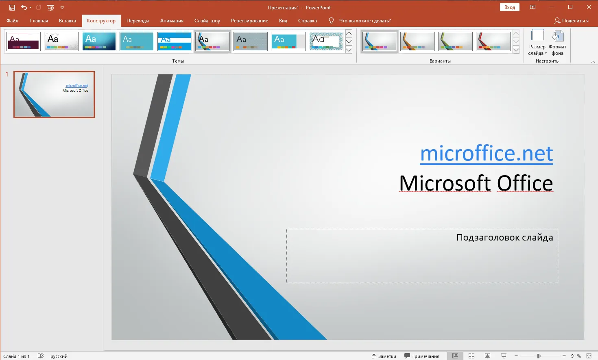Click the zoom in plus button
This screenshot has width=598, height=360.
[564, 356]
